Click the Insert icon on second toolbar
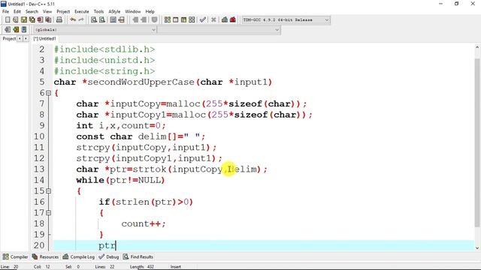This screenshot has height=270, width=481. tap(8, 30)
